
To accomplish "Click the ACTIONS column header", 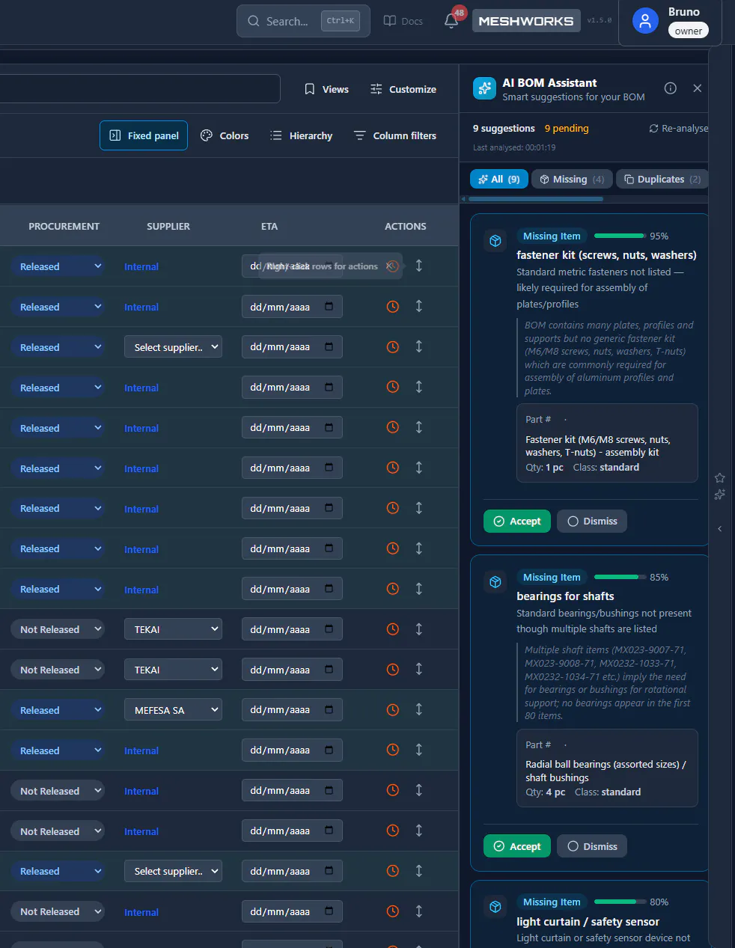I will [406, 226].
